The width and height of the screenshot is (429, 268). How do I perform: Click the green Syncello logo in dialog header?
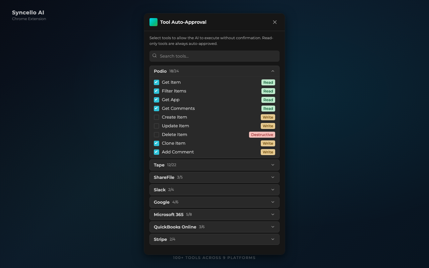(154, 22)
